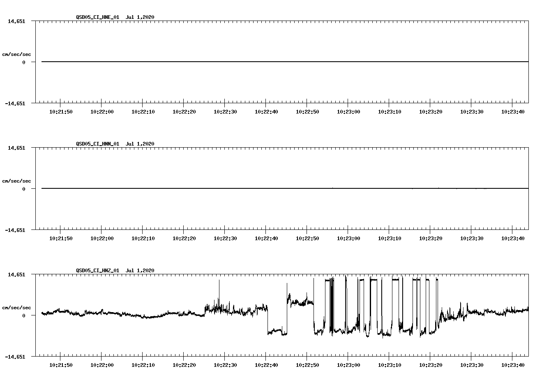558x380 pixels.
Task: Click 10:22:20 time label under HNZ plot
Action: (184, 365)
